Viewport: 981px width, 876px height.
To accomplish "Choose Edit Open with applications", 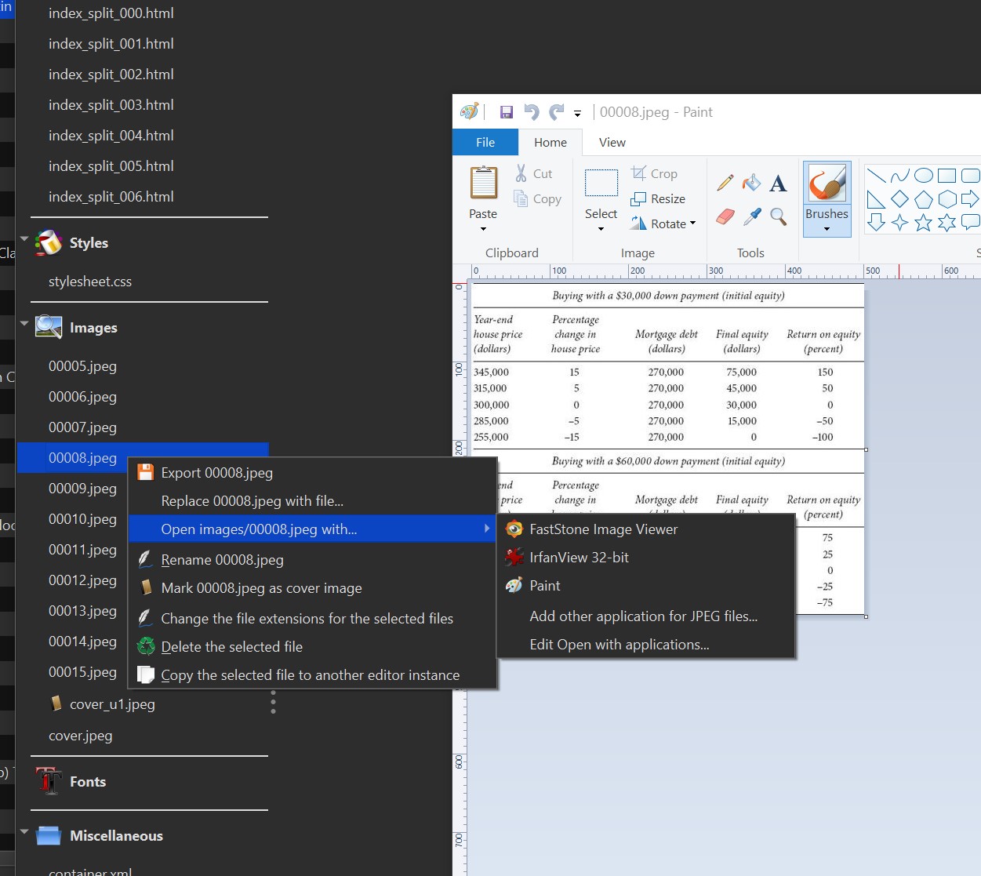I will coord(646,645).
